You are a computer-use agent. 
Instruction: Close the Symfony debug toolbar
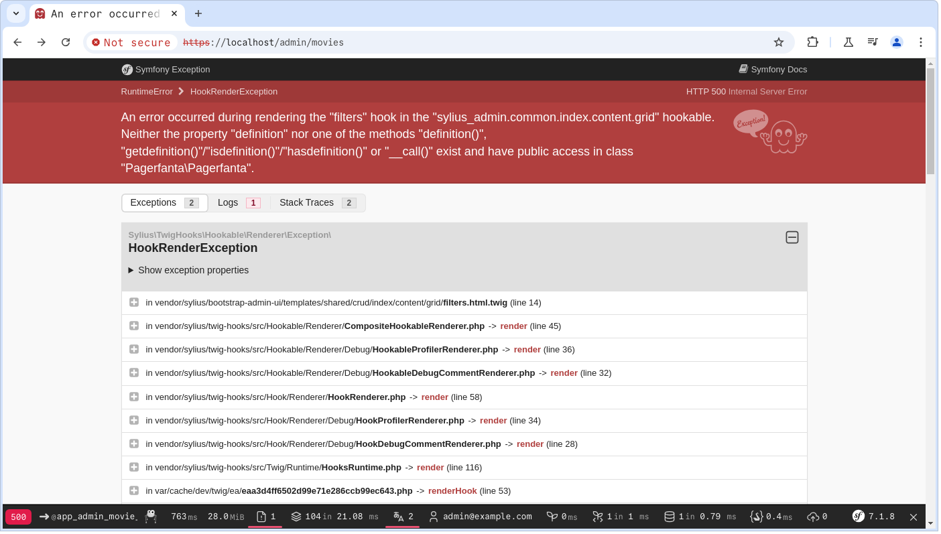click(x=914, y=517)
